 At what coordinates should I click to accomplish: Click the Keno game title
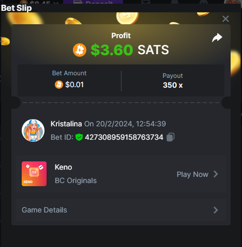point(63,167)
